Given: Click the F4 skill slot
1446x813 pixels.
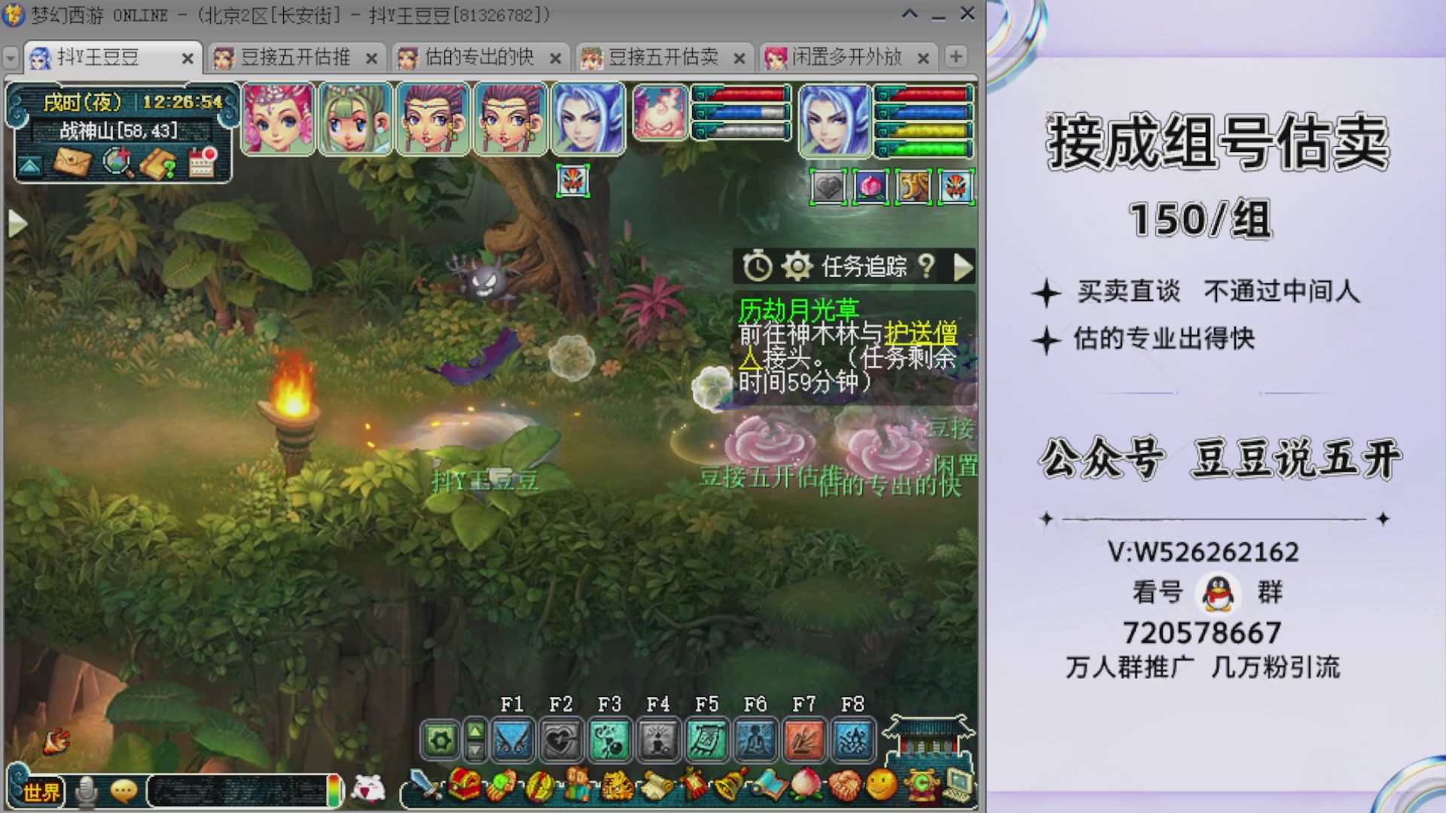Looking at the screenshot, I should click(x=658, y=741).
